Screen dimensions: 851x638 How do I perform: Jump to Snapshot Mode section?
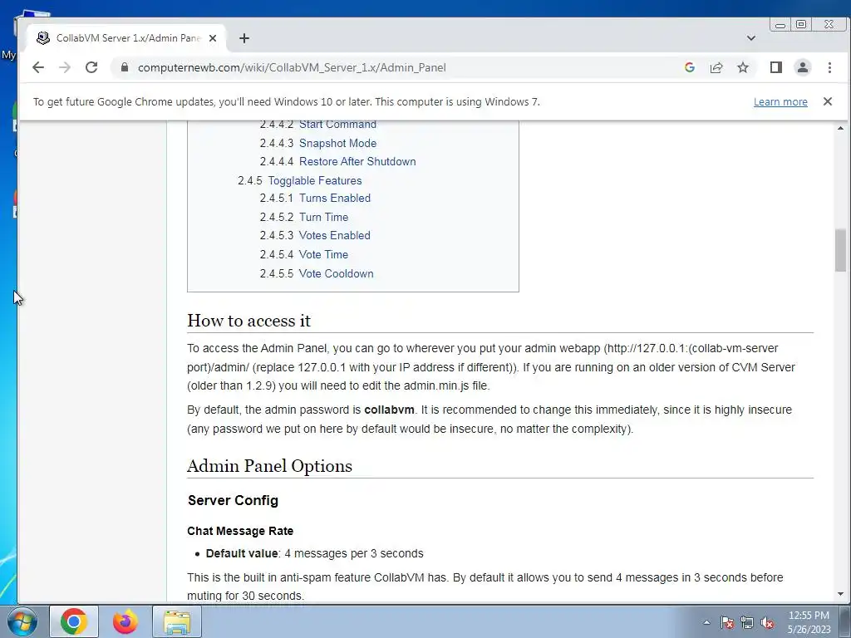(337, 143)
